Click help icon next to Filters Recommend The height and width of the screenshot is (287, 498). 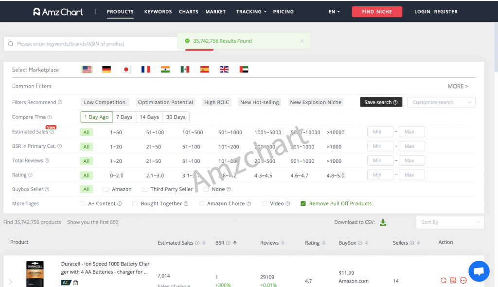click(60, 102)
